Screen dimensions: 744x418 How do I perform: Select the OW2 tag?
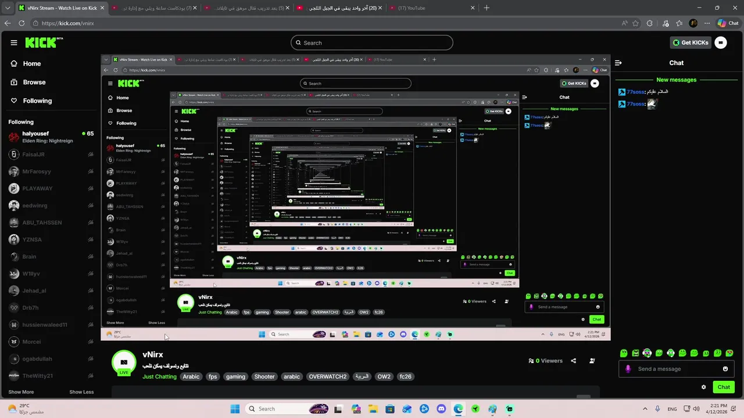384,377
